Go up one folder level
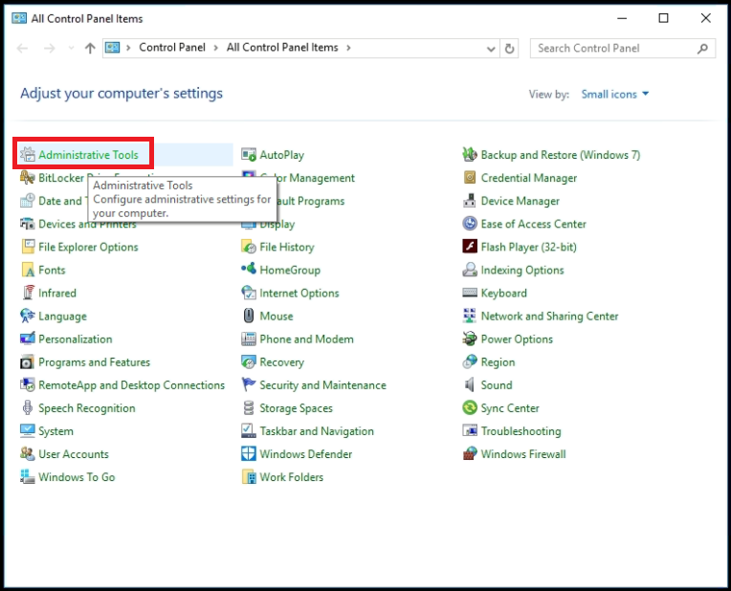 point(90,48)
